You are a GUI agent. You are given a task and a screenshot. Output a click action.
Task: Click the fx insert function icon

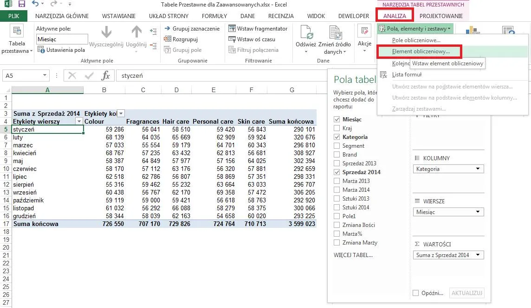(106, 75)
